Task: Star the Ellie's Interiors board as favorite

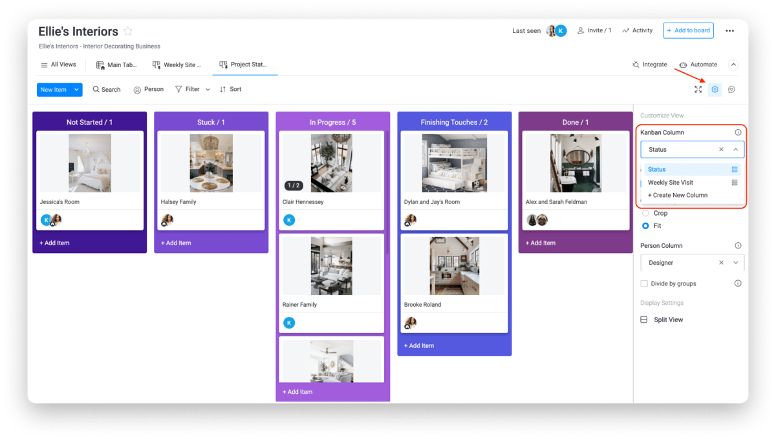Action: point(128,31)
